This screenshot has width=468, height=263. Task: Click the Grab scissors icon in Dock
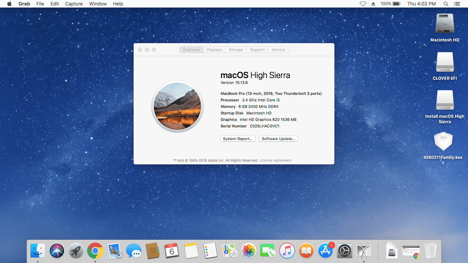(x=364, y=251)
